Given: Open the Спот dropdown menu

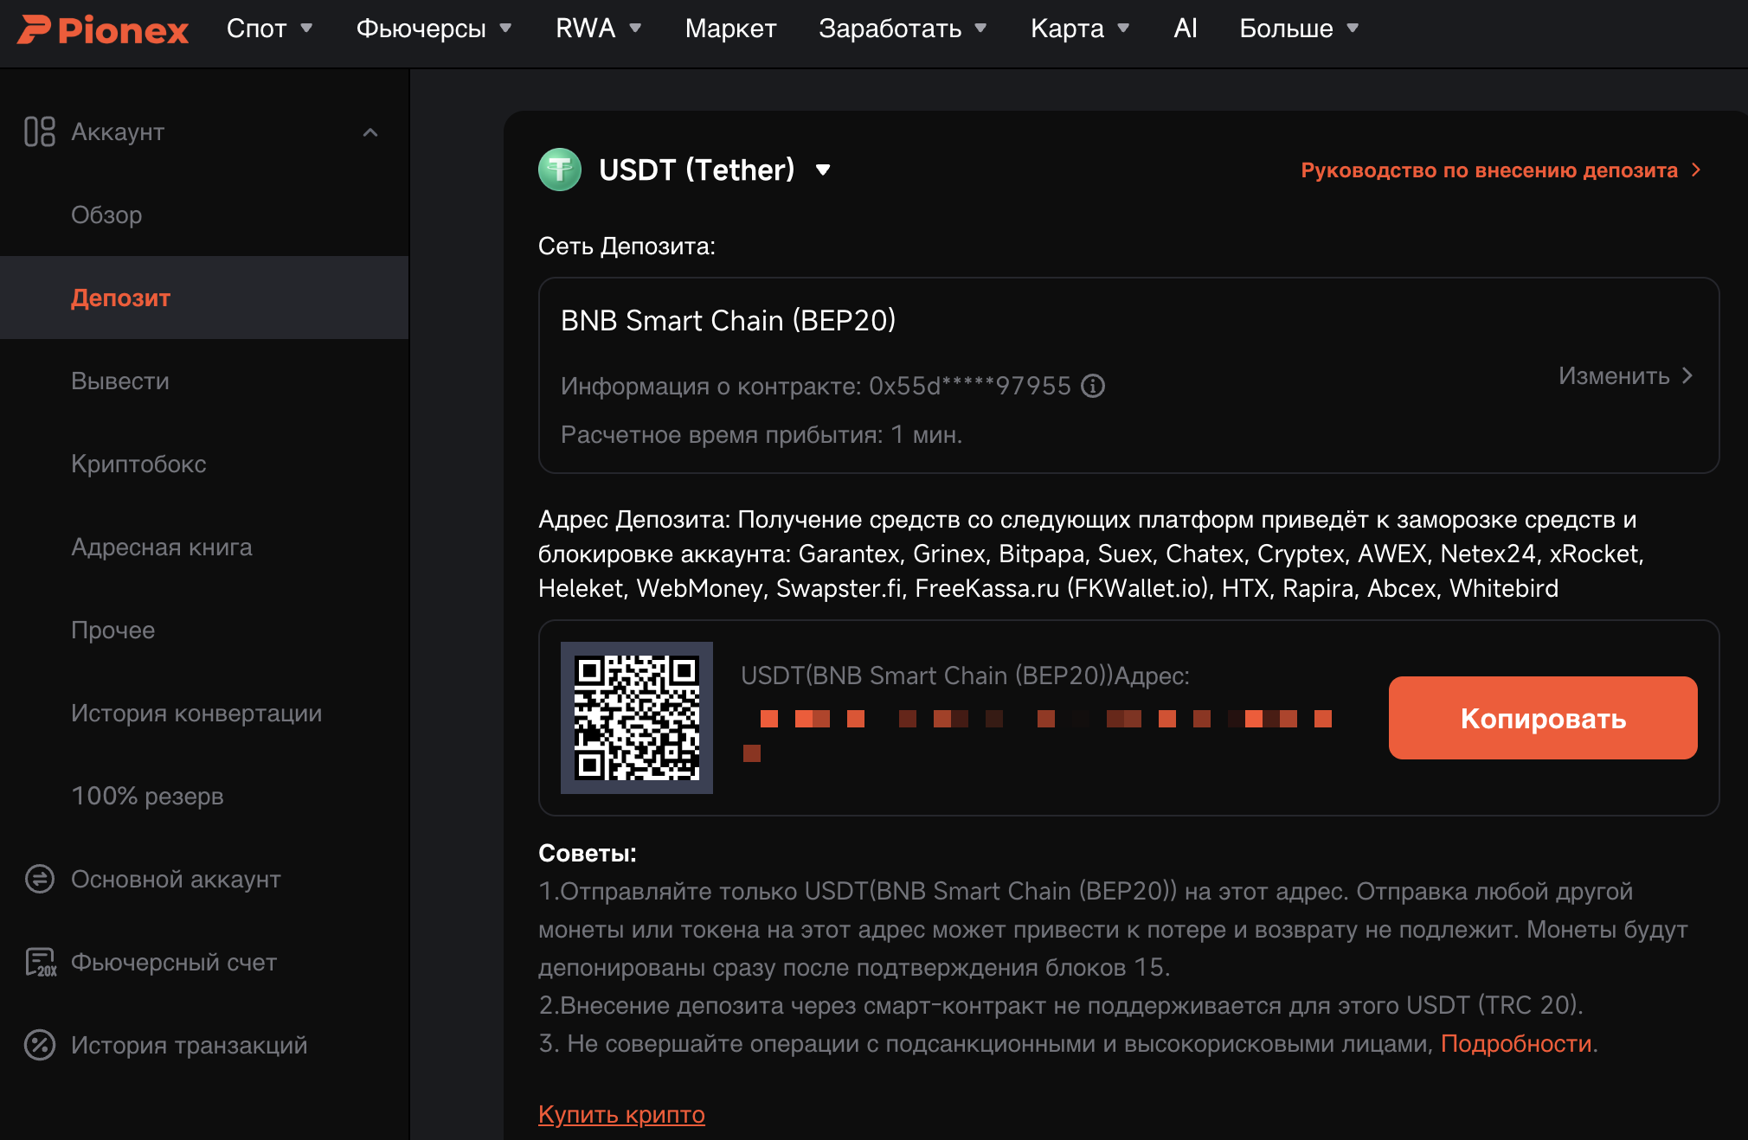Looking at the screenshot, I should click(269, 29).
